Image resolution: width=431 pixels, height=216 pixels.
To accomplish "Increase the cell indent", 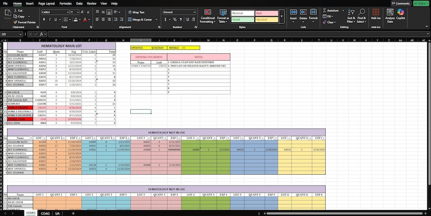I will pos(122,20).
